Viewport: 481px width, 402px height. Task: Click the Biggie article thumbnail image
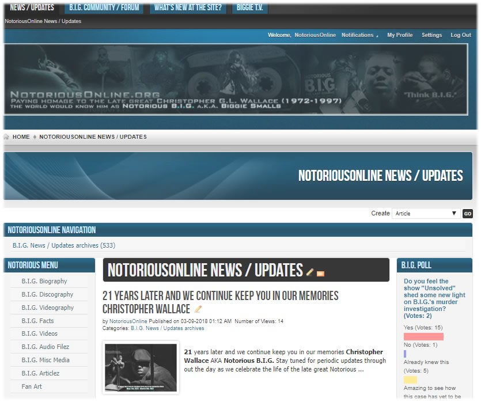[141, 367]
